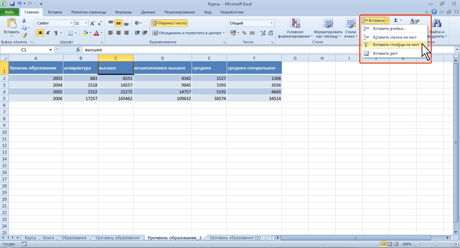
Task: Click the save icon in quick access toolbar
Action: click(x=12, y=4)
